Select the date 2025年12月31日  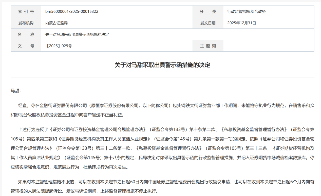[x=242, y=23]
